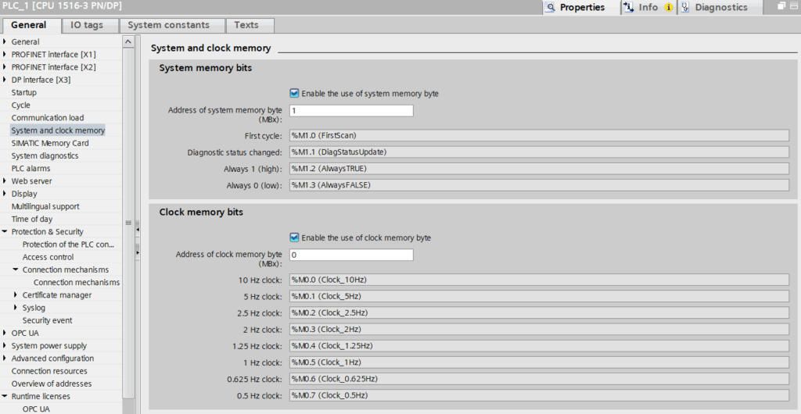Expand the Certificate manager node
Screen dimensions: 801x414
click(16, 295)
